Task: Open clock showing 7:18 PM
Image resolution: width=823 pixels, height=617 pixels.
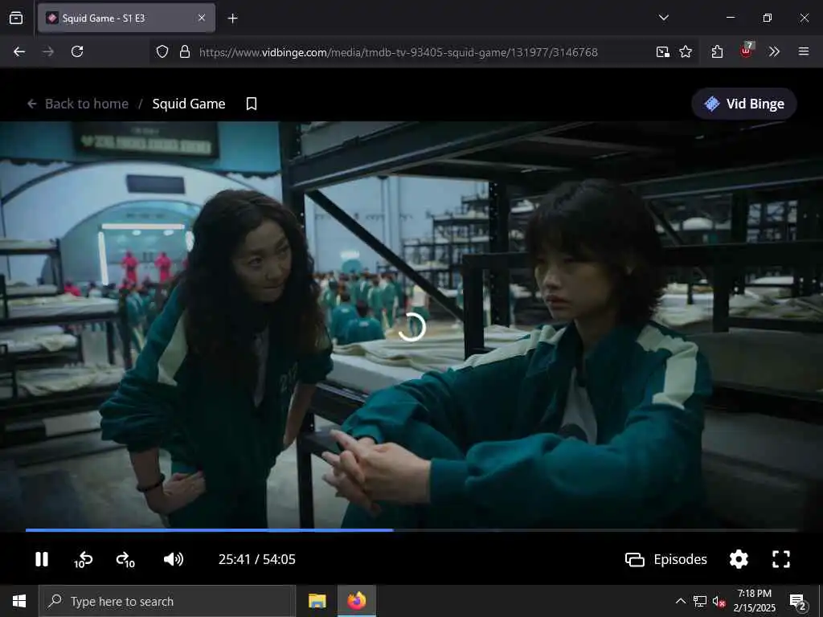Action: click(754, 601)
